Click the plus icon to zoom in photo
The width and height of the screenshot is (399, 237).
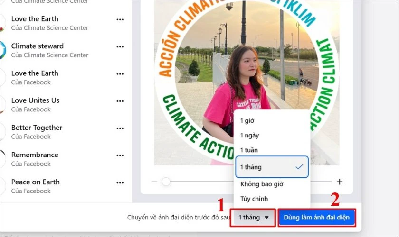coord(340,182)
